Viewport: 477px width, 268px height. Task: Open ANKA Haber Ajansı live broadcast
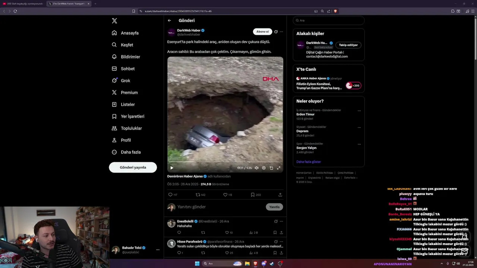[329, 83]
